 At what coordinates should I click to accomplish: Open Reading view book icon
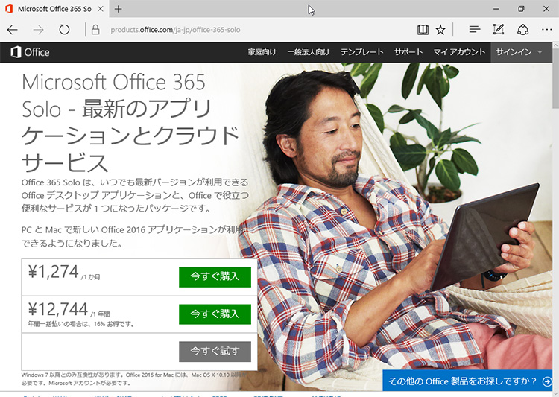coord(423,30)
